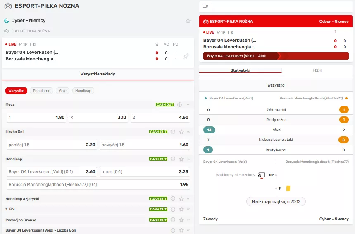The height and width of the screenshot is (234, 355).
Task: Click the camera icon in red scoreboard widget
Action: pyautogui.click(x=231, y=32)
